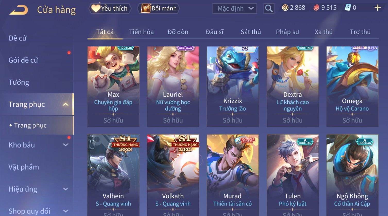This screenshot has height=216, width=388.
Task: Expand the Kho báu sidebar section
Action: coord(66,145)
